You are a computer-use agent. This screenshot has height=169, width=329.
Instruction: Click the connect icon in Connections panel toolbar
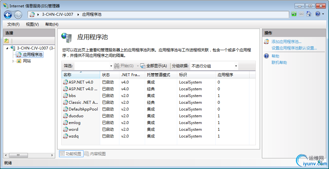pyautogui.click(x=6, y=41)
